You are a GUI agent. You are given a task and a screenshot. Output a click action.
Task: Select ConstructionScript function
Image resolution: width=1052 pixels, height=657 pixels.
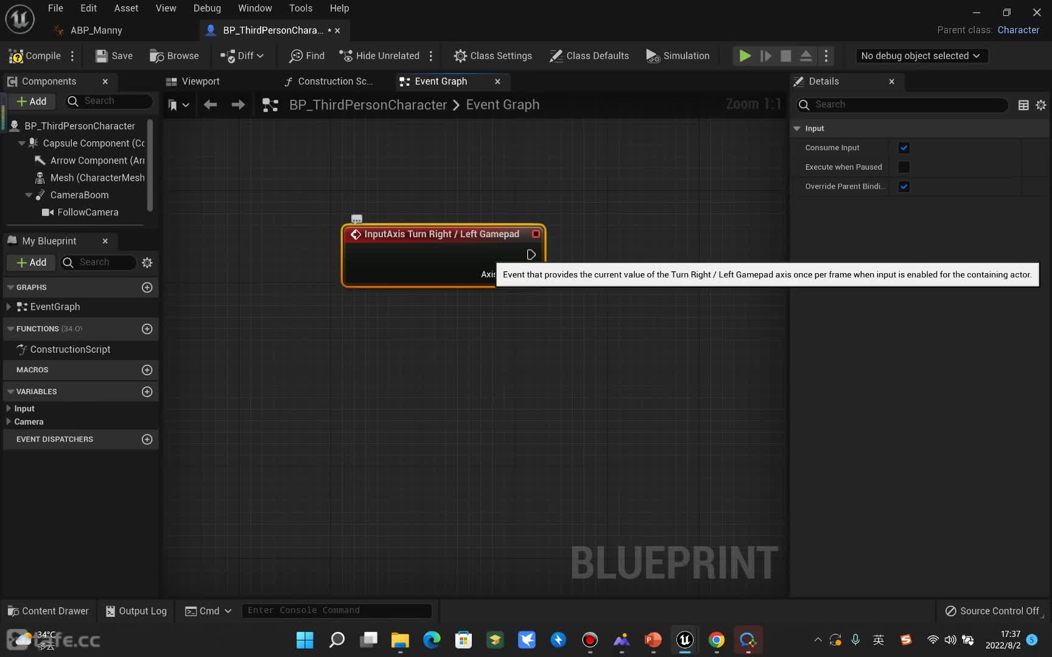70,349
